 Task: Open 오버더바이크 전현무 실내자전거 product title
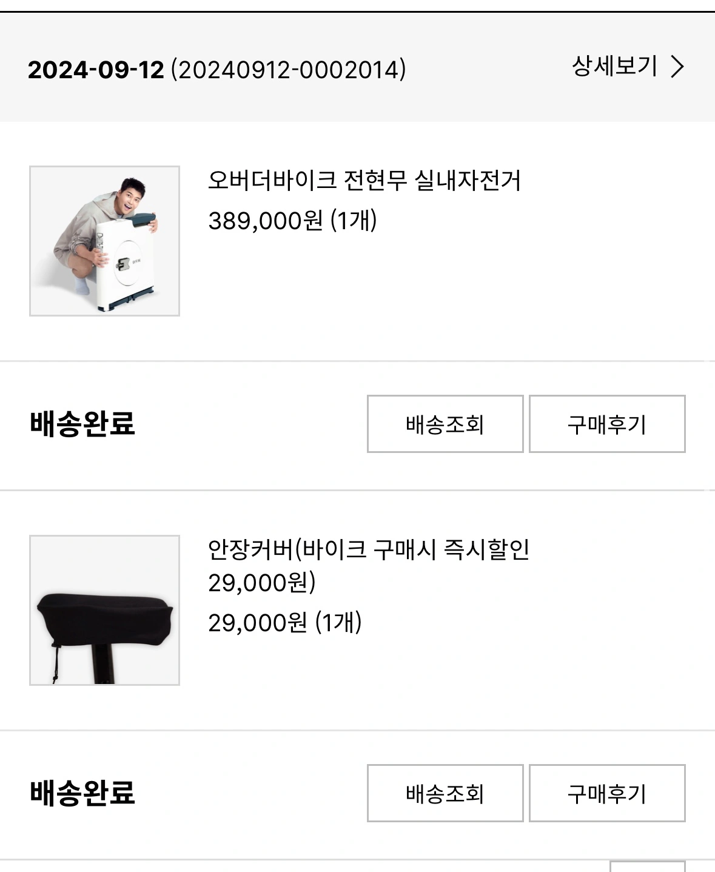[x=364, y=180]
